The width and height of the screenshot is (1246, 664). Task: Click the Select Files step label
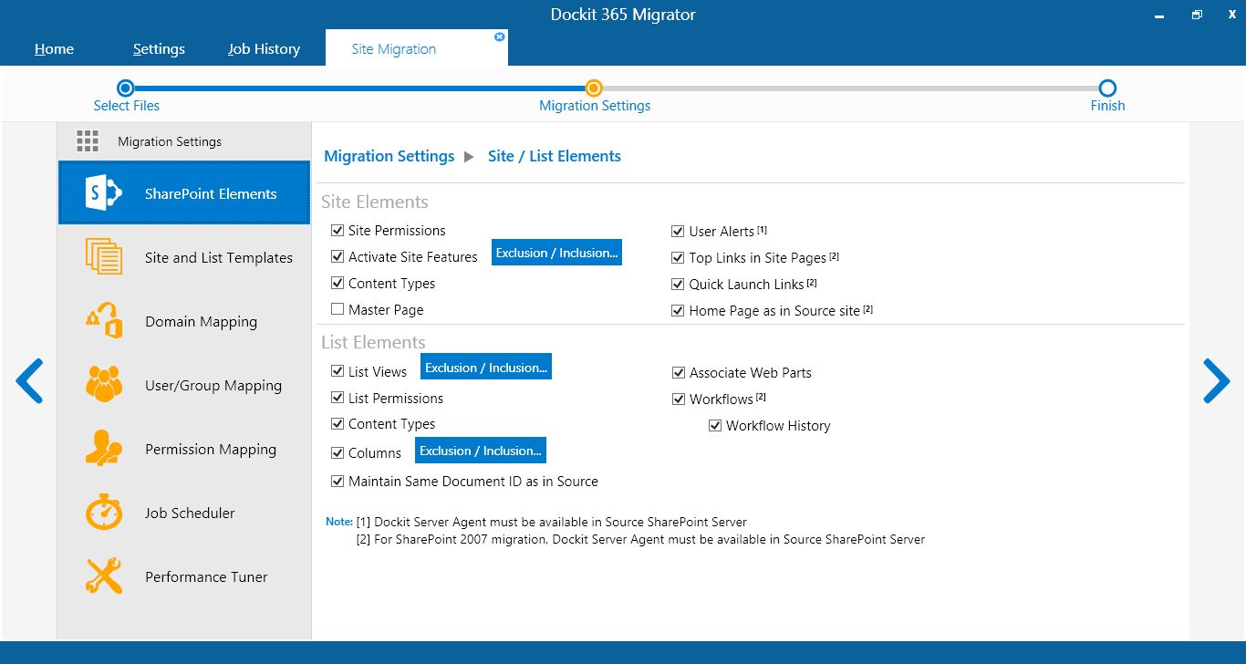(127, 106)
